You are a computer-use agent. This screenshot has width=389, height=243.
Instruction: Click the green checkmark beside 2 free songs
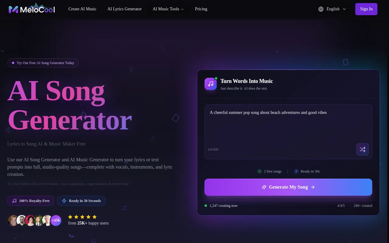[x=260, y=171]
